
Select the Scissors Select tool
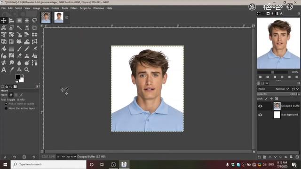click(x=4, y=28)
